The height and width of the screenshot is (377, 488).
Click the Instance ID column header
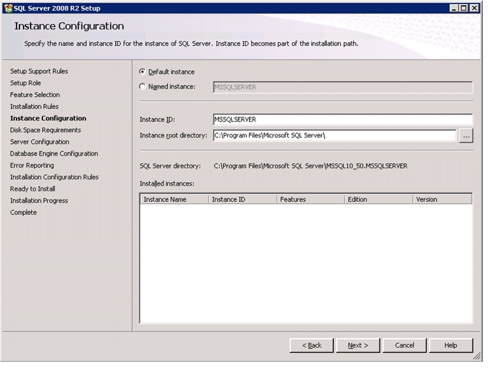tap(243, 200)
